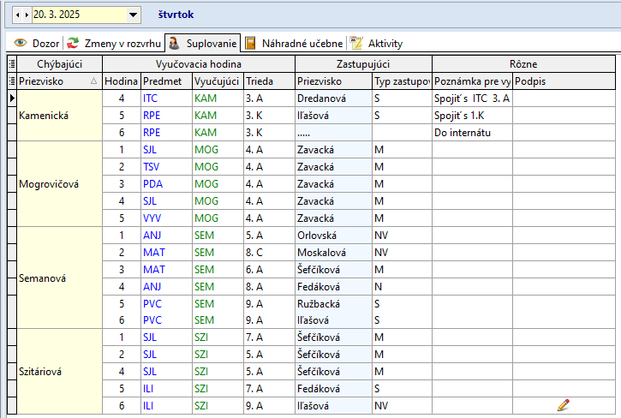Click the band chooser icon beside Chýbajúci
Viewport: 621px width, 418px height.
(11, 64)
